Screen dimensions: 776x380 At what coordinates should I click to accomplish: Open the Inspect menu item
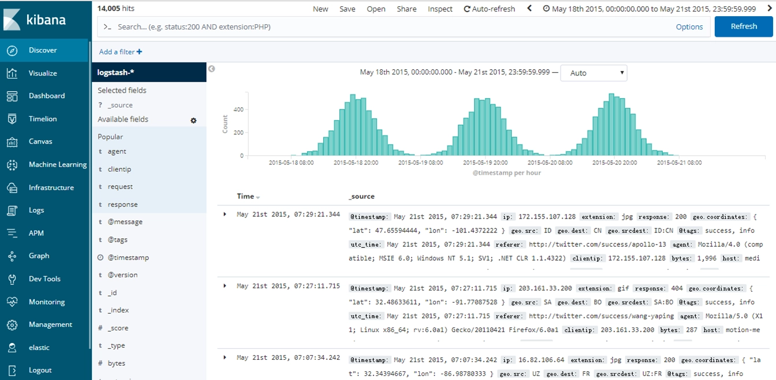coord(440,9)
